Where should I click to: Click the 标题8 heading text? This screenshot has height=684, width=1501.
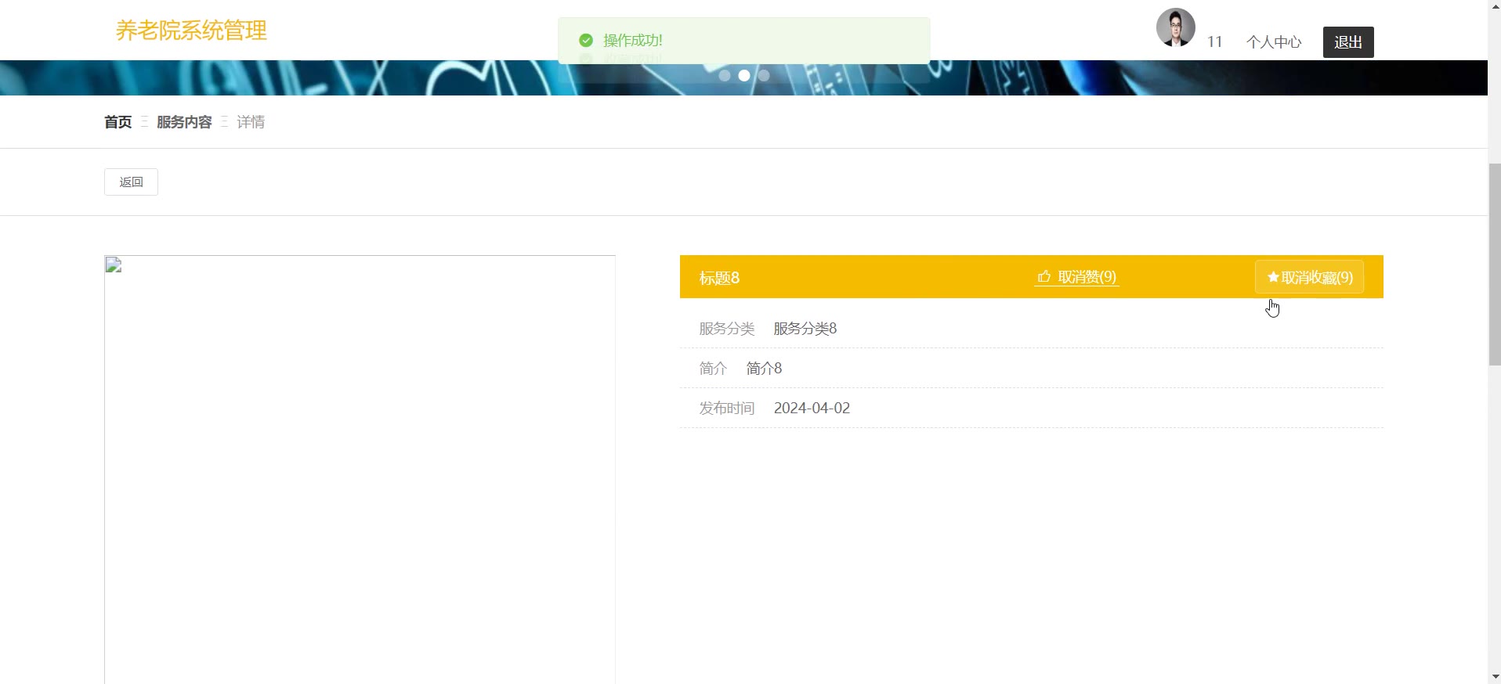coord(719,278)
